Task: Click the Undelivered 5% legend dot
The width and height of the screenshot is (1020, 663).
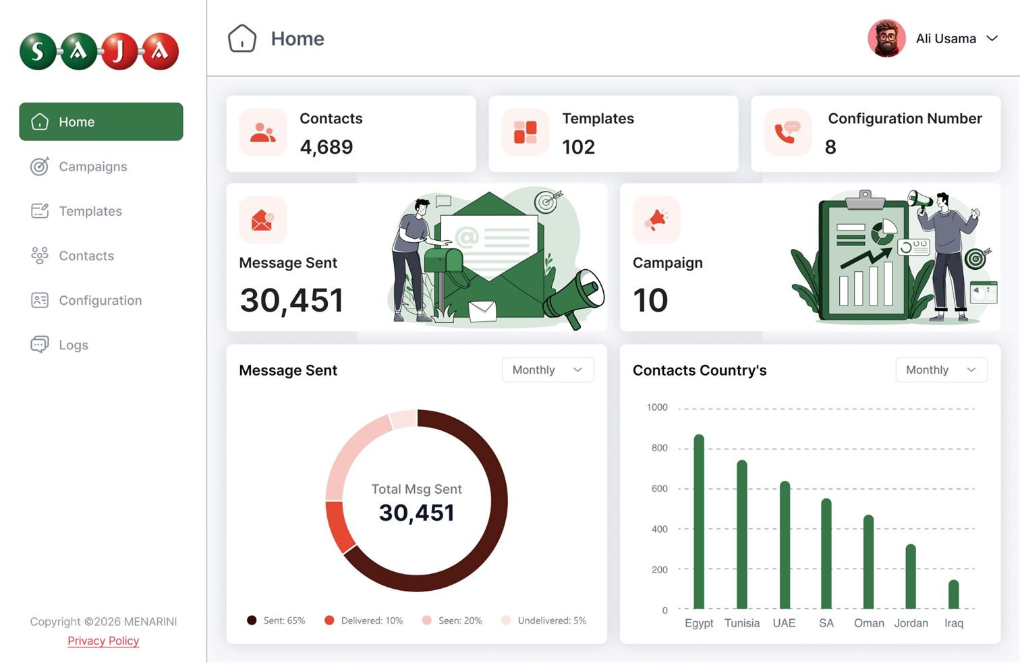Action: pyautogui.click(x=506, y=621)
